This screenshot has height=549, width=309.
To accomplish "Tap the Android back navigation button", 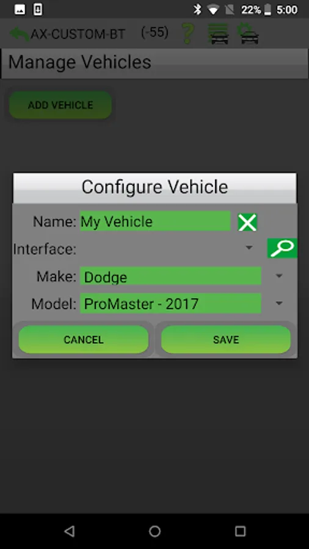I will pyautogui.click(x=70, y=531).
